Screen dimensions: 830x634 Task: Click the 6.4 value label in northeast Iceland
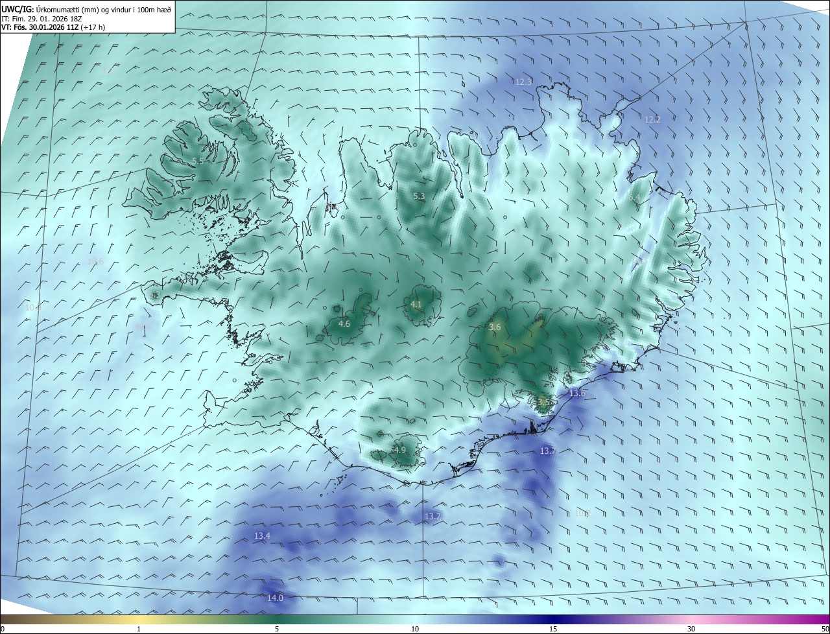[x=634, y=198]
